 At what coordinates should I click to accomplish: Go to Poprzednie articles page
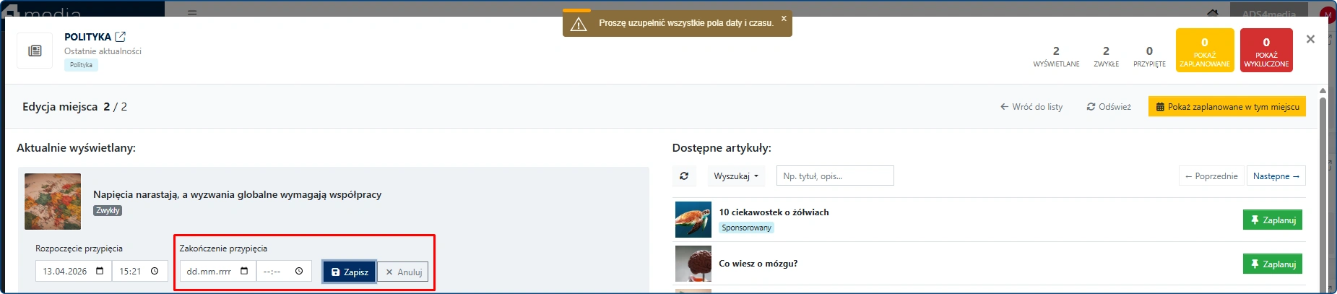[x=1211, y=176]
